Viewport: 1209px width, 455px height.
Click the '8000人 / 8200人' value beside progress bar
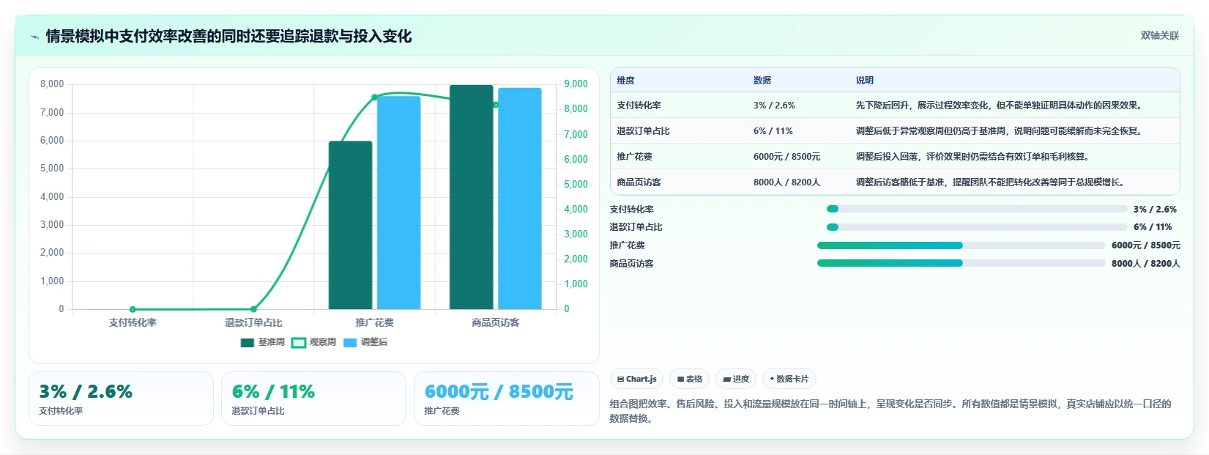click(1145, 264)
